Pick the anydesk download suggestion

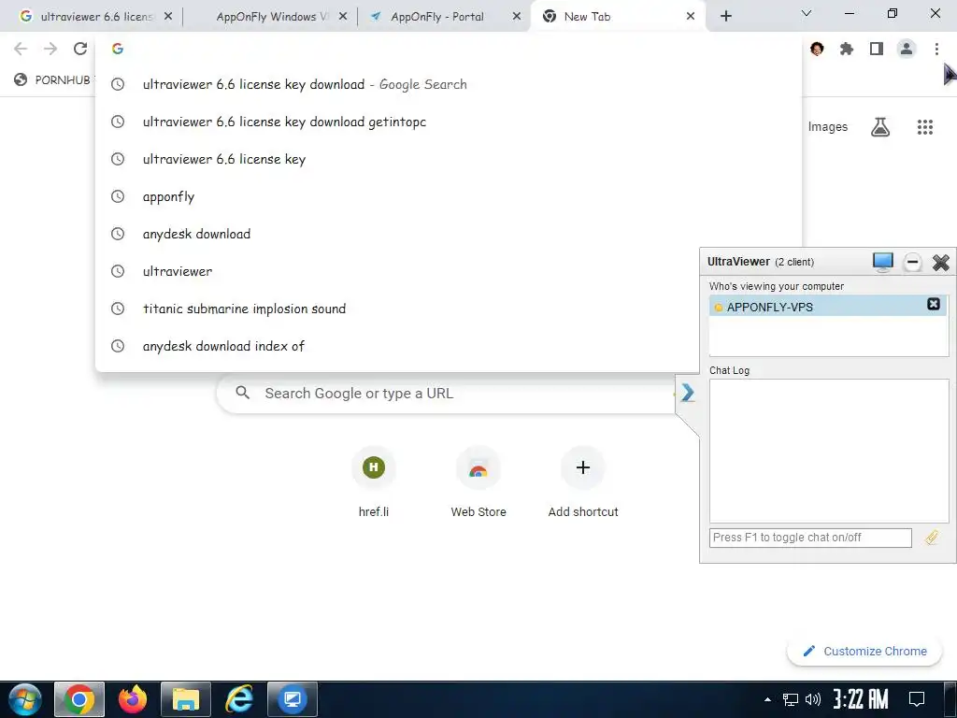coord(448,234)
